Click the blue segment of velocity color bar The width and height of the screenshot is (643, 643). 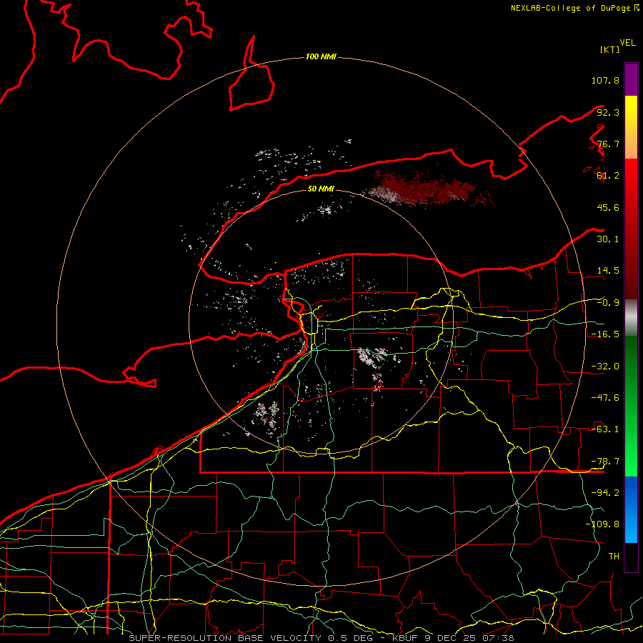(x=631, y=509)
